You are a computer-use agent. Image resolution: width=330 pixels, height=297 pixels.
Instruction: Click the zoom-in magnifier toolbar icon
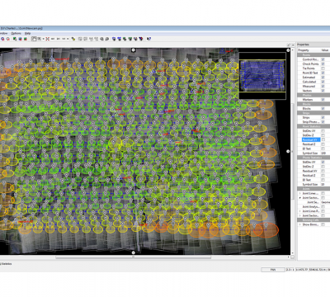point(101,39)
